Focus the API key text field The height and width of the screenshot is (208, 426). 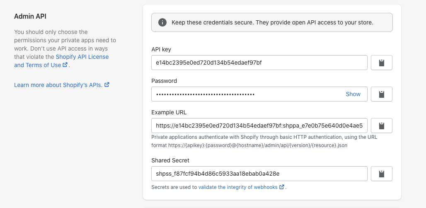click(259, 63)
